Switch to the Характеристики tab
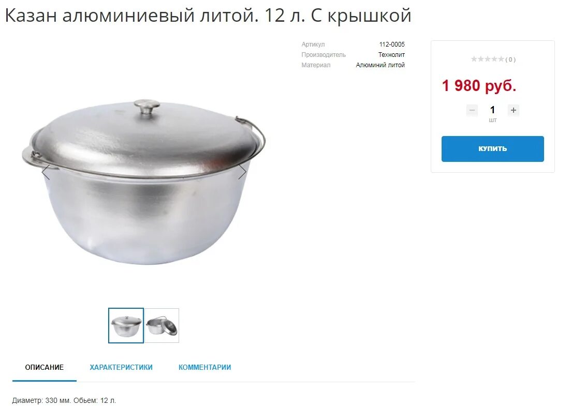The width and height of the screenshot is (571, 406). 121,367
